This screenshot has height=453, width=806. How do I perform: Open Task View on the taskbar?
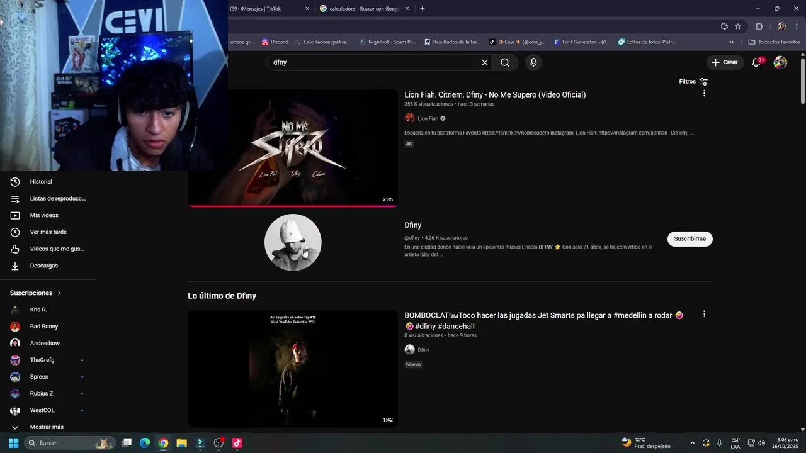[127, 443]
